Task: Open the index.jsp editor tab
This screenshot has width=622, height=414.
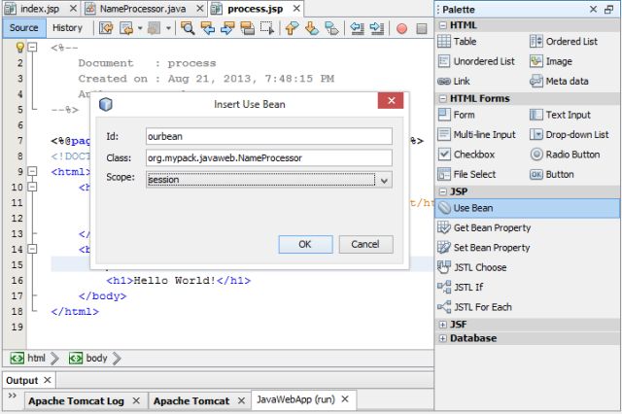Action: 40,9
